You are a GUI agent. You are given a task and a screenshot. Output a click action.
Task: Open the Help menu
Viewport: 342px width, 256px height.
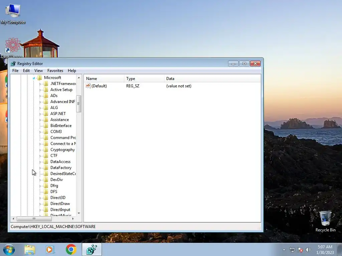72,71
